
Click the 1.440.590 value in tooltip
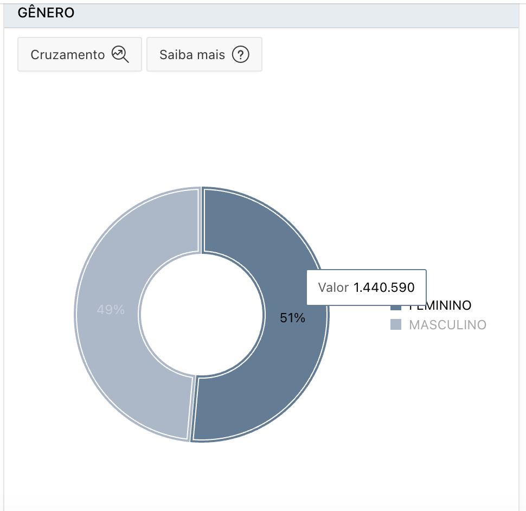click(x=384, y=288)
